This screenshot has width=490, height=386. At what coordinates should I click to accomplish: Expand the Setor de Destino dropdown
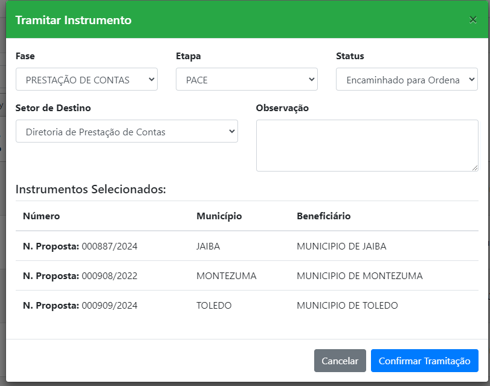point(126,132)
